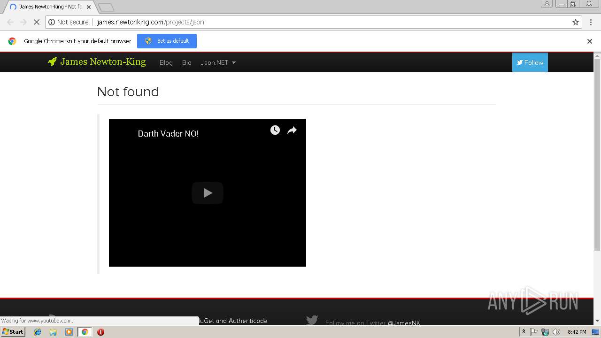Viewport: 601px width, 338px height.
Task: Open the Bio menu item
Action: tap(187, 62)
